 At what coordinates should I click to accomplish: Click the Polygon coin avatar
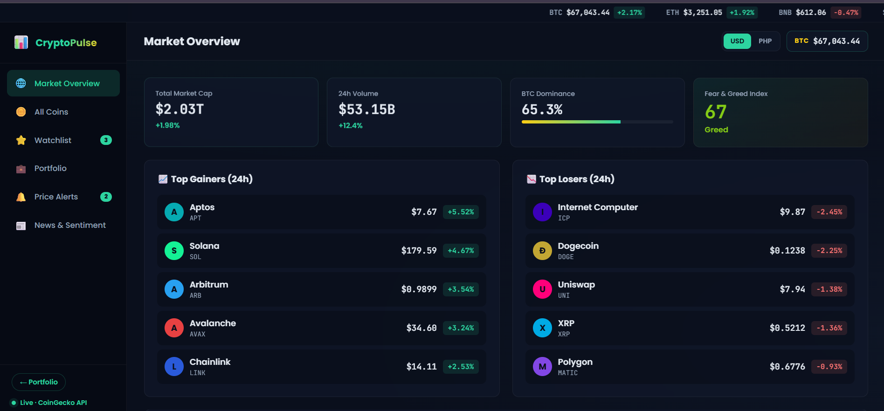pos(542,367)
